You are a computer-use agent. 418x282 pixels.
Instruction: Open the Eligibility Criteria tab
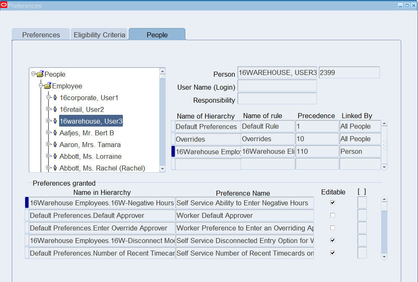click(x=99, y=35)
